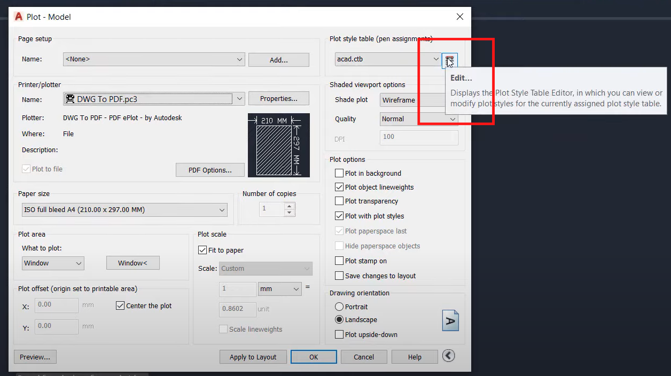
Task: Click the Y plot offset field
Action: [57, 326]
